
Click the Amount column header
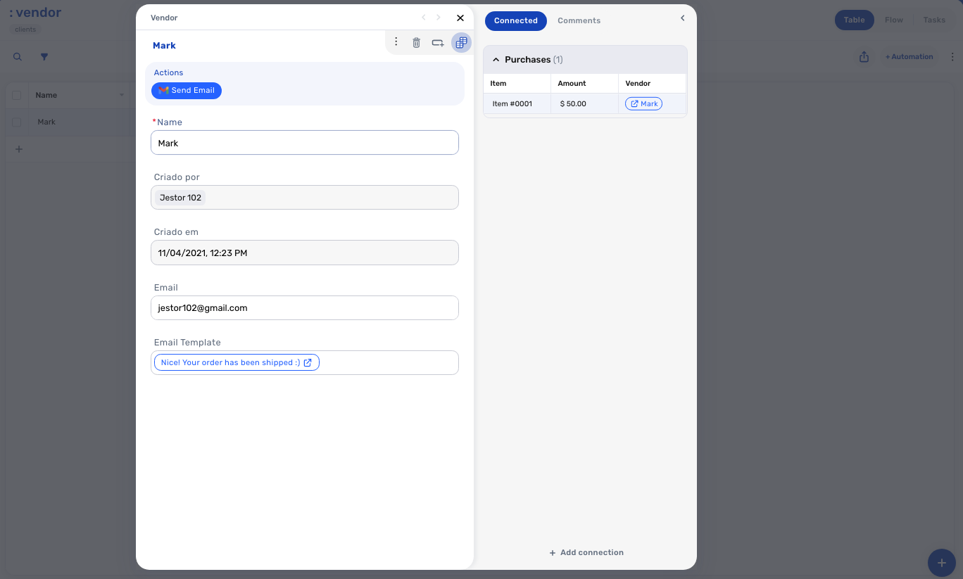(x=584, y=84)
